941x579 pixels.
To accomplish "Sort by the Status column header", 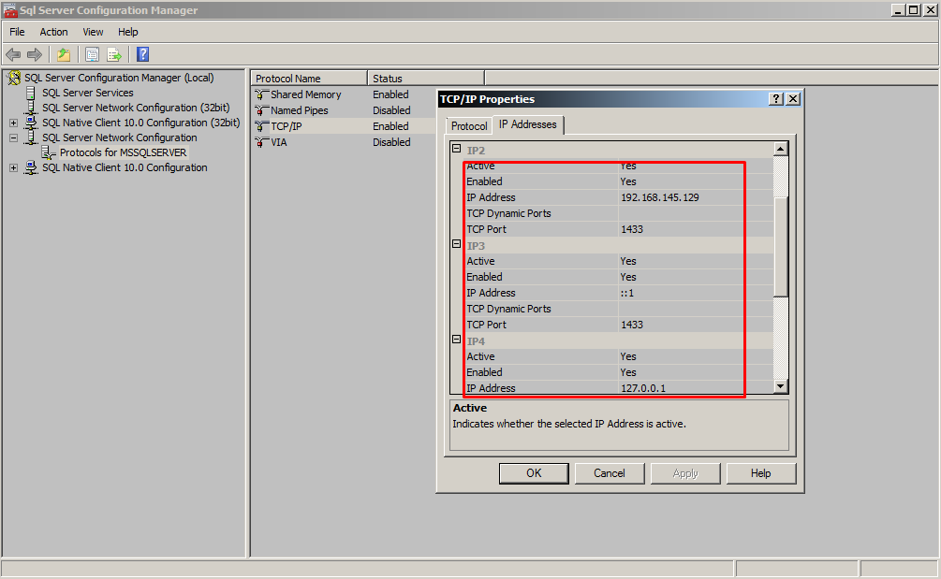I will tap(426, 79).
